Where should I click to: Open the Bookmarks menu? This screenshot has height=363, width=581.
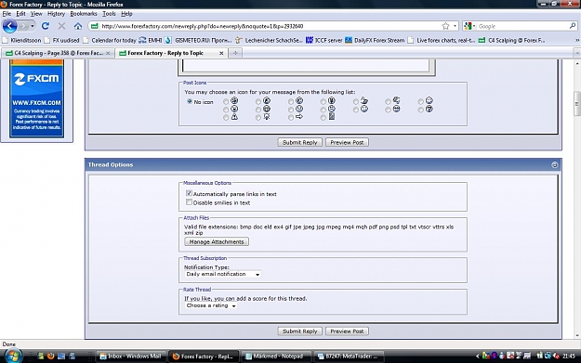84,14
